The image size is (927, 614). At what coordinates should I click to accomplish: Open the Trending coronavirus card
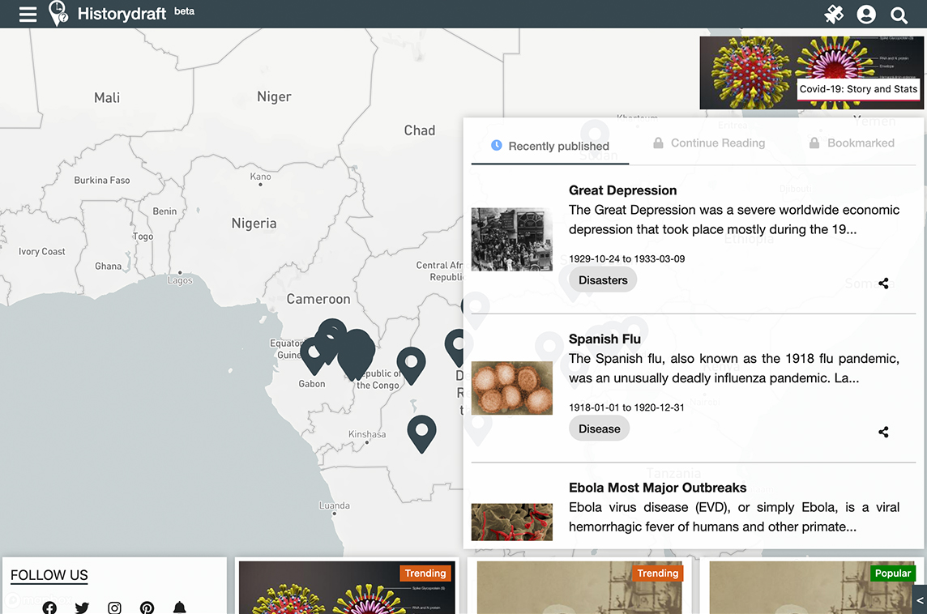(x=347, y=587)
